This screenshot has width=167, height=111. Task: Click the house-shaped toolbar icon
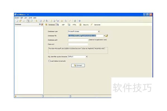coord(62,21)
